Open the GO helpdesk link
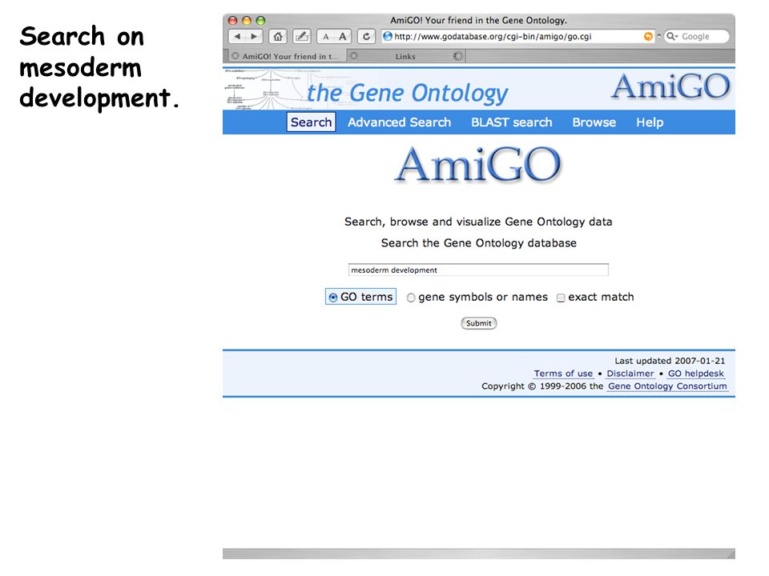The image size is (769, 576). pos(695,374)
